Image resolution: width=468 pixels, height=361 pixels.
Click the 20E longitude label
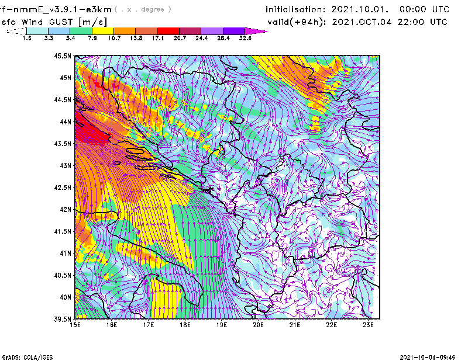click(258, 325)
